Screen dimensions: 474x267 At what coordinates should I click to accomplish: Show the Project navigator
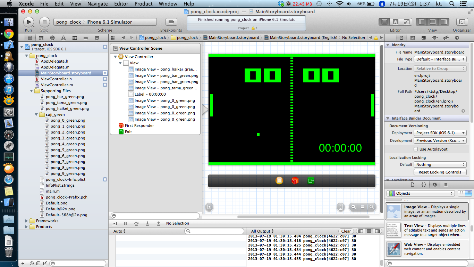coord(30,38)
